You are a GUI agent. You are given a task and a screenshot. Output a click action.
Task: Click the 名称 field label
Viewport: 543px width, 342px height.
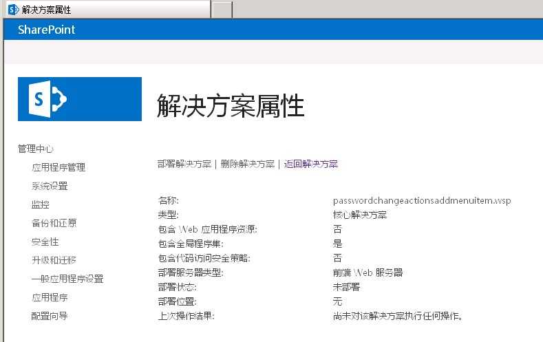(x=169, y=200)
